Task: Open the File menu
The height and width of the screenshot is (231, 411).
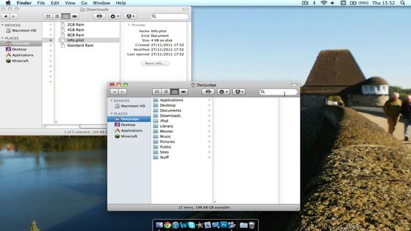Action: pos(41,3)
